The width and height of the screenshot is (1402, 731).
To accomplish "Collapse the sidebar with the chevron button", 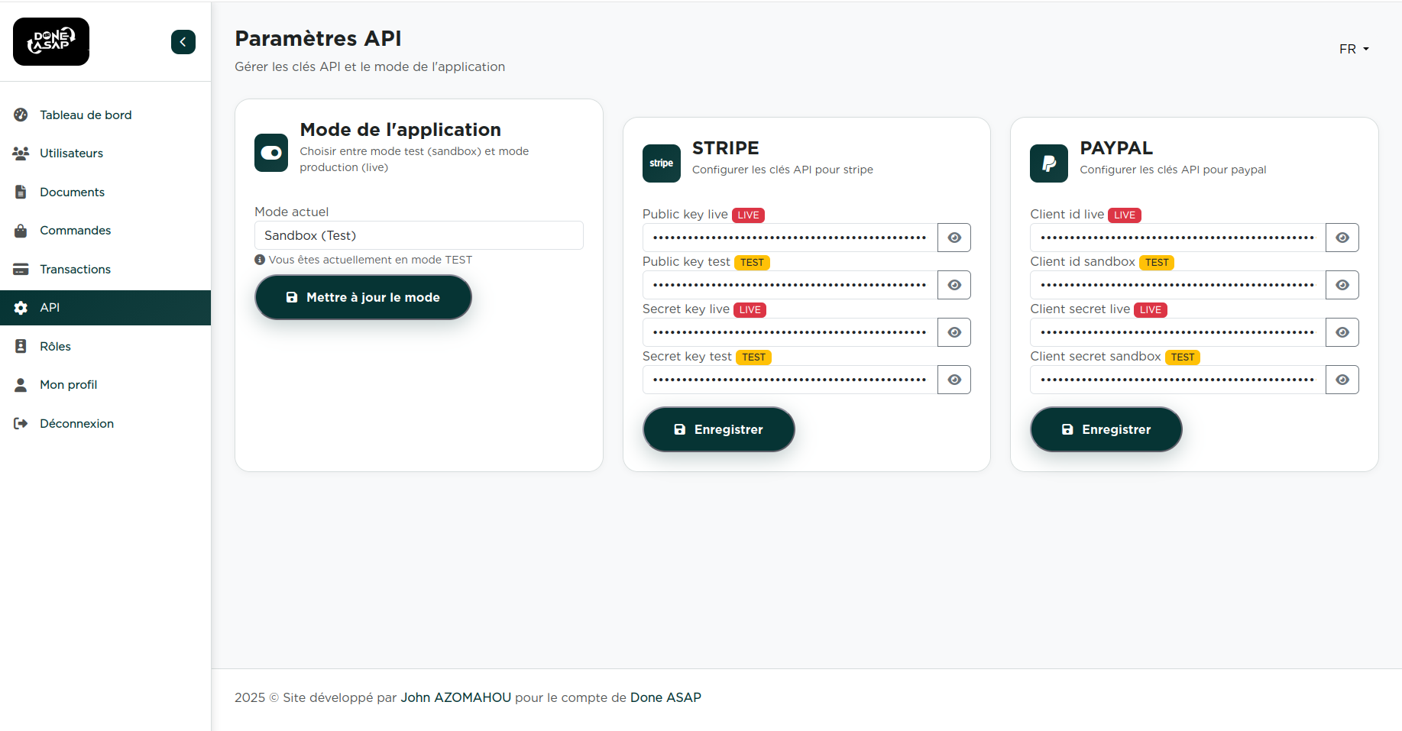I will (183, 42).
